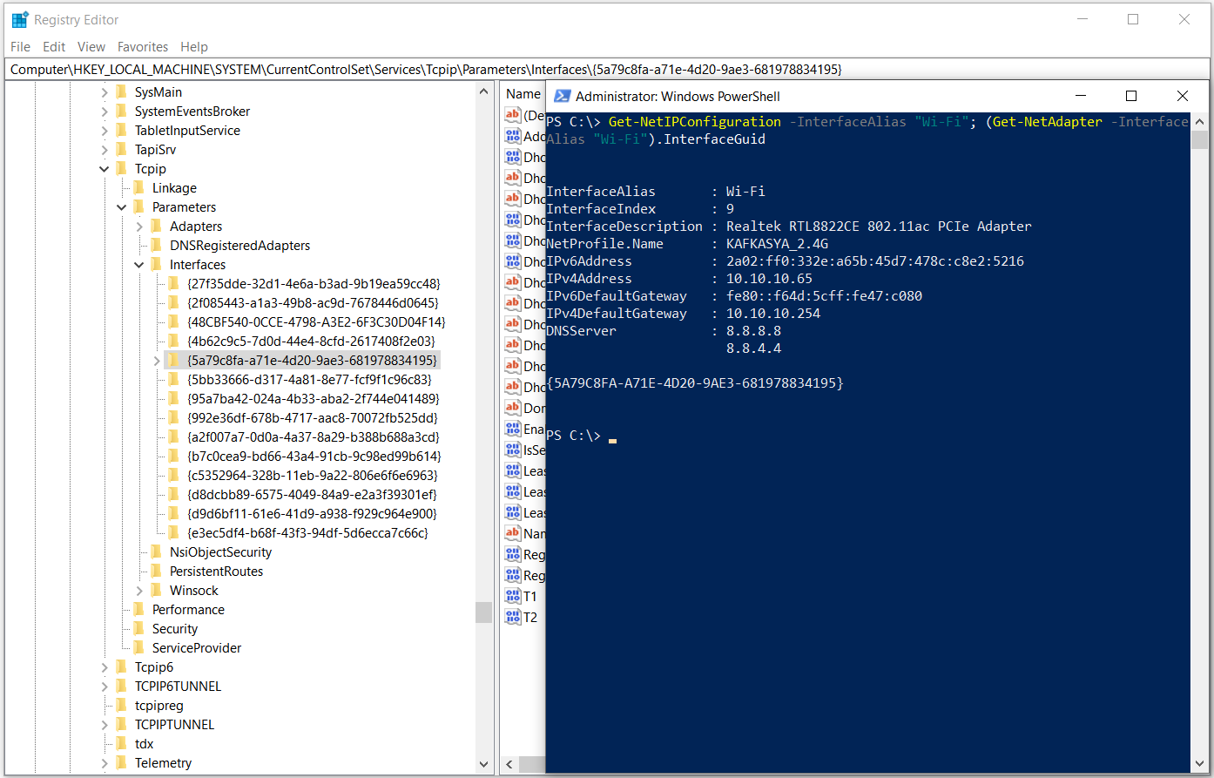The width and height of the screenshot is (1214, 778).
Task: Click PowerShell scrollbar down arrow
Action: coord(1199,764)
